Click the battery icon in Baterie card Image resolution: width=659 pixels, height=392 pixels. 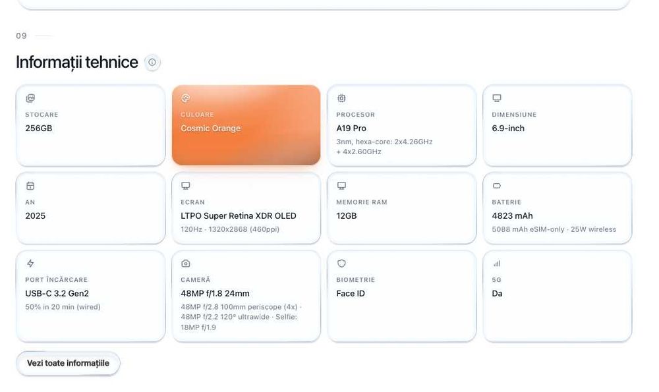[497, 186]
